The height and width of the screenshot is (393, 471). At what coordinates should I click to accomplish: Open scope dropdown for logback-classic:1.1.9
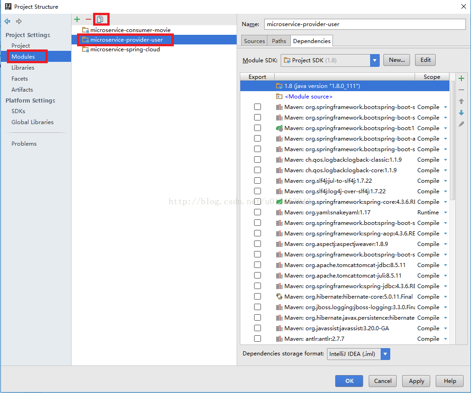(445, 160)
